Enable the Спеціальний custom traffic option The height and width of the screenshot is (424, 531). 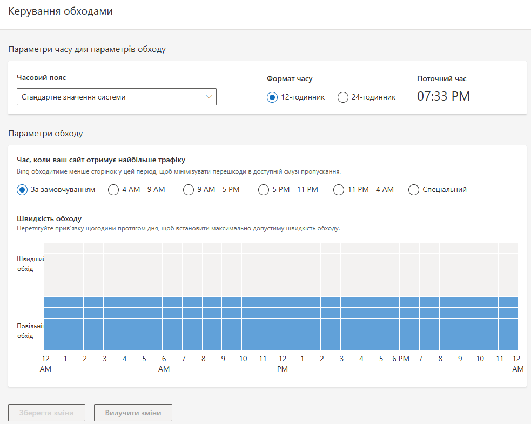click(414, 190)
